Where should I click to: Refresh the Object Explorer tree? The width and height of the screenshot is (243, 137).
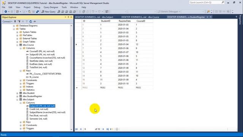31,21
